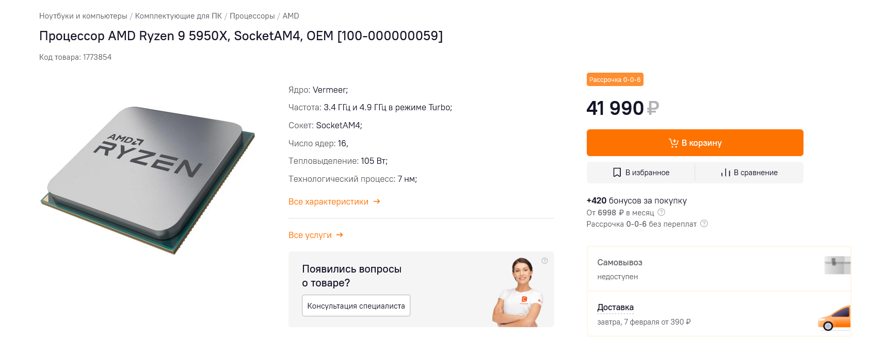Open the Комплектующие для ПК breadcrumb
The height and width of the screenshot is (356, 884).
click(x=179, y=16)
